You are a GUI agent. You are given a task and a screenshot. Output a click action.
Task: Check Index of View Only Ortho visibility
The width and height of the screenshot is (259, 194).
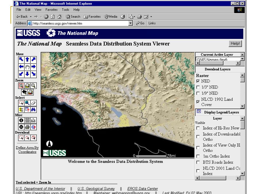point(198,148)
